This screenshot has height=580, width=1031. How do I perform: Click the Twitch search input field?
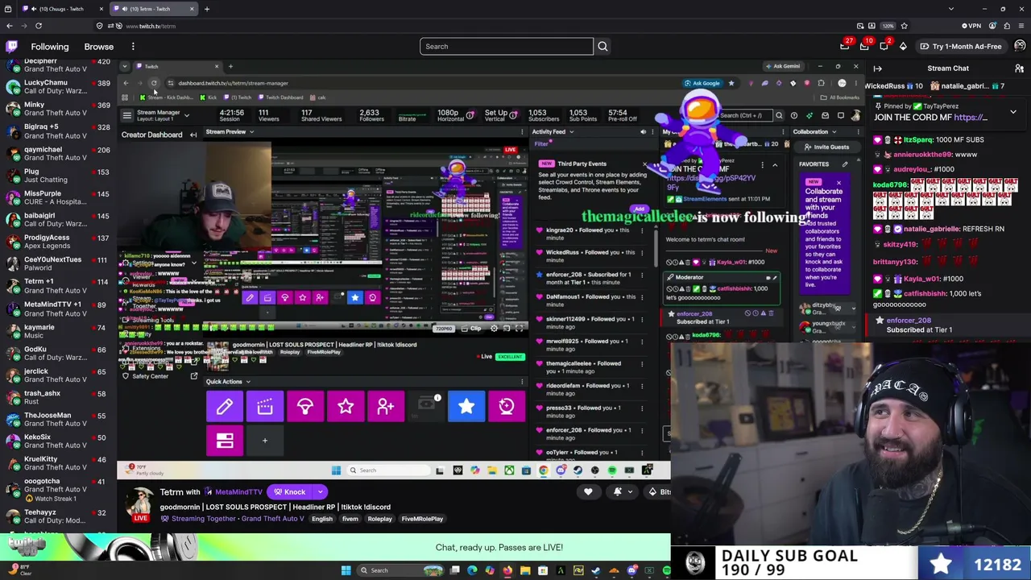506,46
